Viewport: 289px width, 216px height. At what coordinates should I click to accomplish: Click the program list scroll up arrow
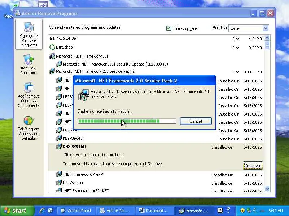coord(267,38)
